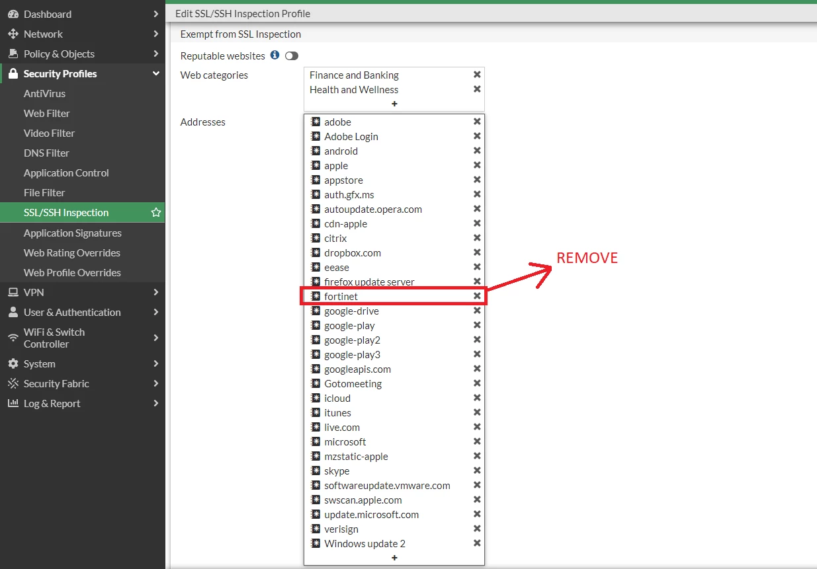Select the mzstatic-apple address row
The width and height of the screenshot is (817, 569).
394,456
